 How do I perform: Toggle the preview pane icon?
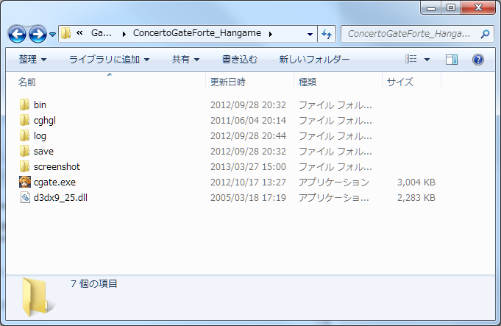(452, 60)
